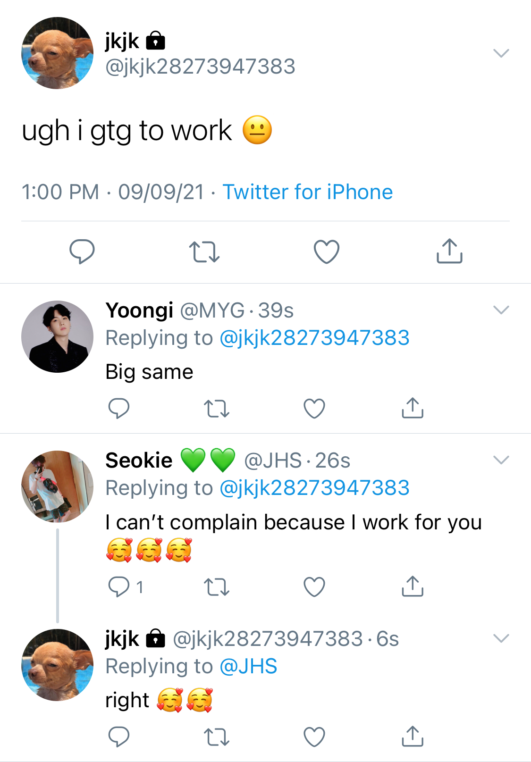531x762 pixels.
Task: Retweet the main jkjk tweet
Action: 204,251
